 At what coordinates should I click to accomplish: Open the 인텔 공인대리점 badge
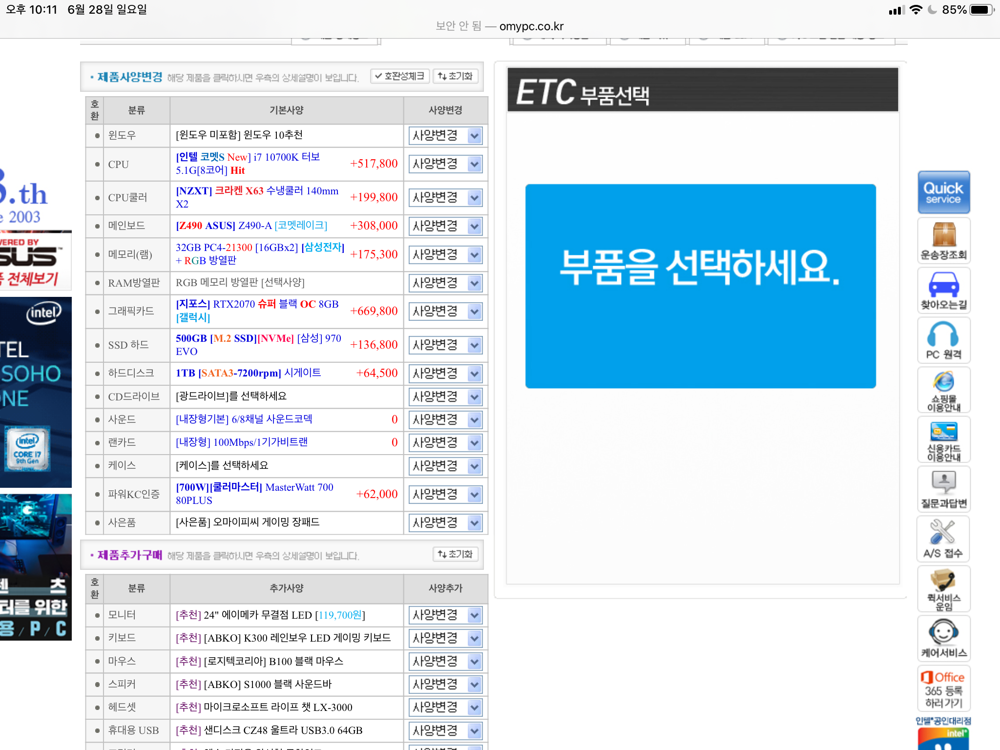point(943,733)
